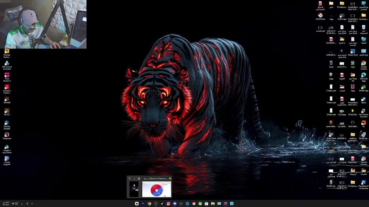
Task: Select the Steam desktop shortcut
Action: click(364, 100)
